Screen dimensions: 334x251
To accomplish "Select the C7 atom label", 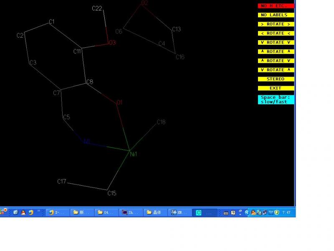I will (56, 93).
